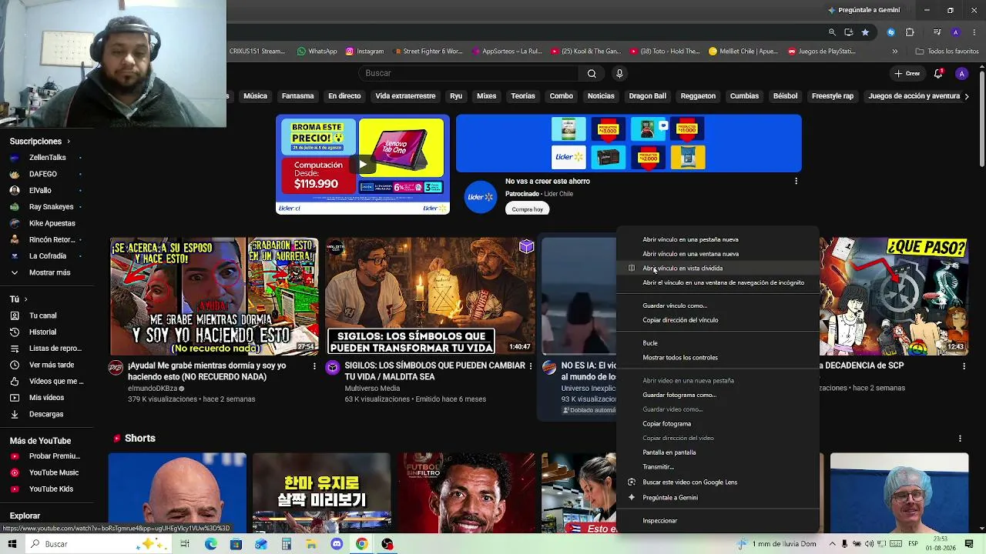The height and width of the screenshot is (554, 986).
Task: Open options menu for the Shorts section
Action: tap(960, 439)
